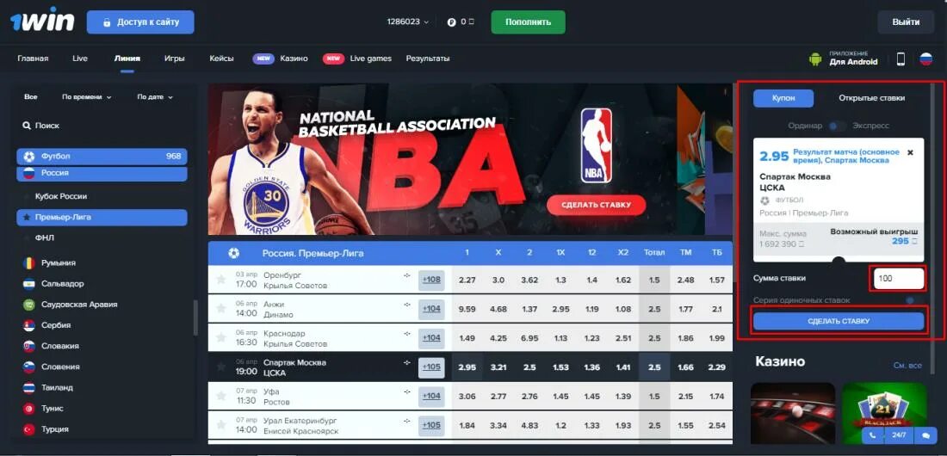Viewport: 947px width, 456px height.
Task: Click the 1win logo
Action: [42, 22]
